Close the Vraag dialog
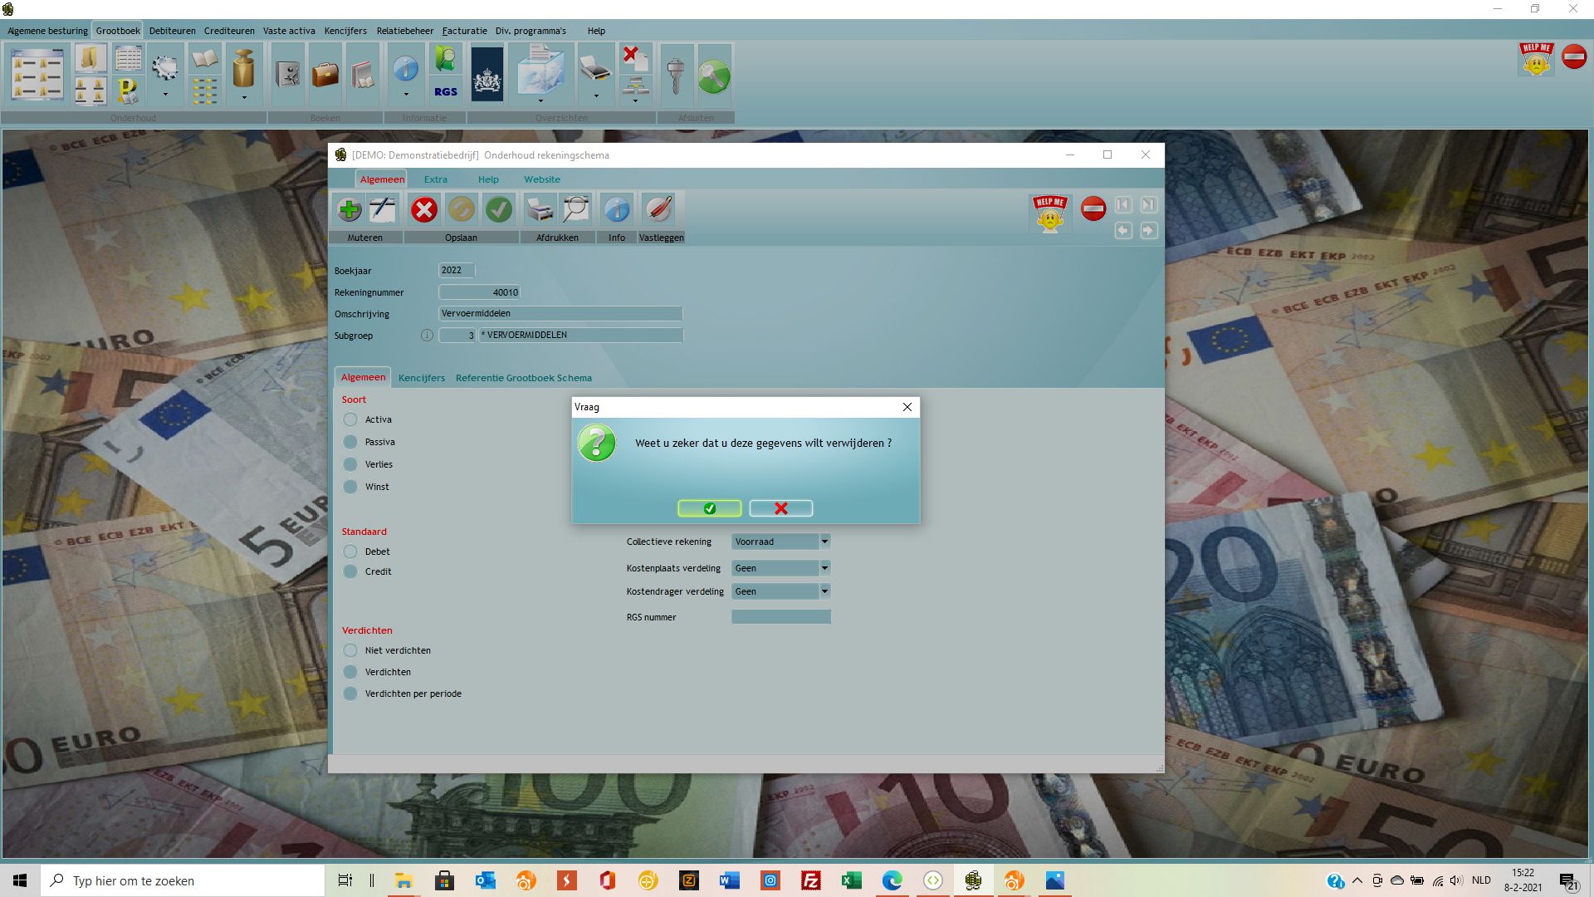The image size is (1594, 897). click(907, 407)
